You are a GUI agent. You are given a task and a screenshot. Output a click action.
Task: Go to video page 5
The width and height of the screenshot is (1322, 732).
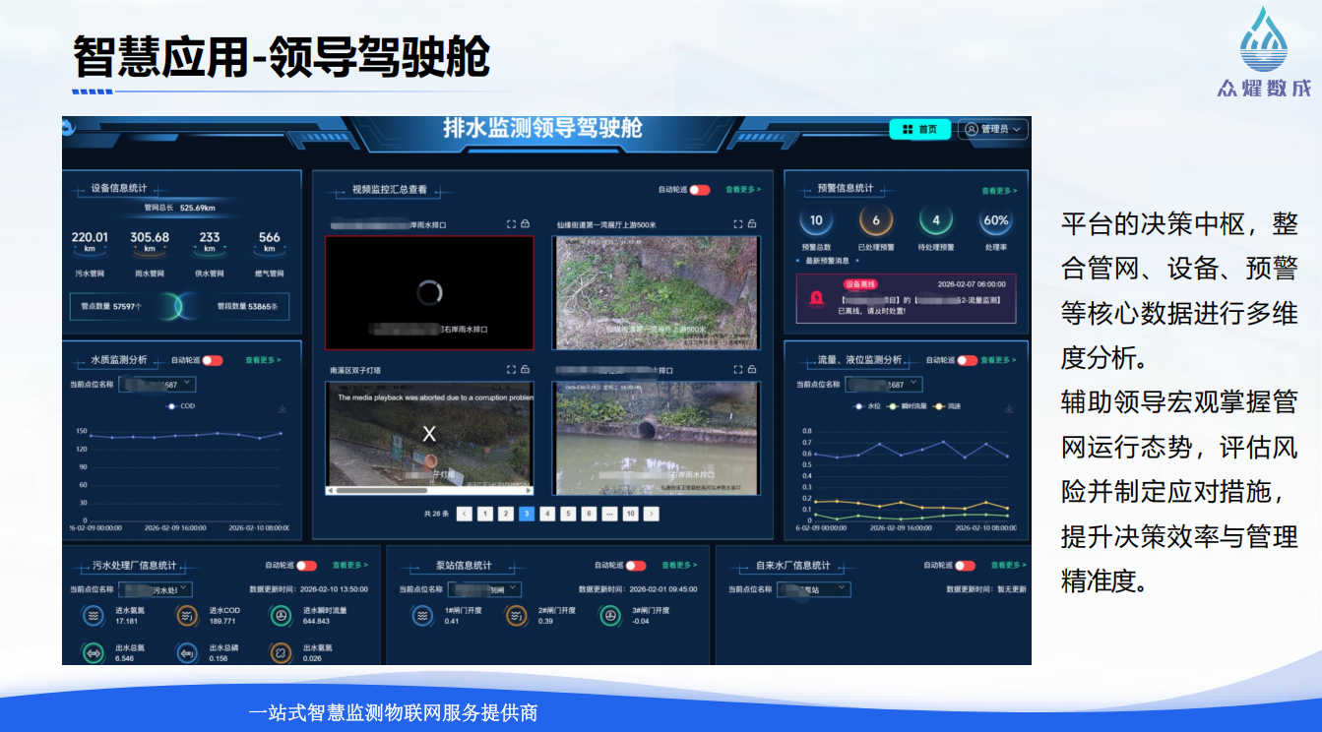coord(568,514)
